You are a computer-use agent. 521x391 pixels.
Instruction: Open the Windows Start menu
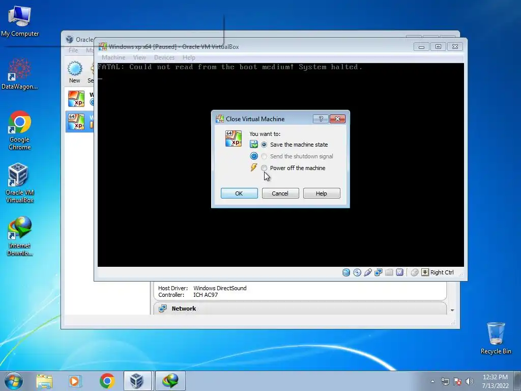point(14,381)
